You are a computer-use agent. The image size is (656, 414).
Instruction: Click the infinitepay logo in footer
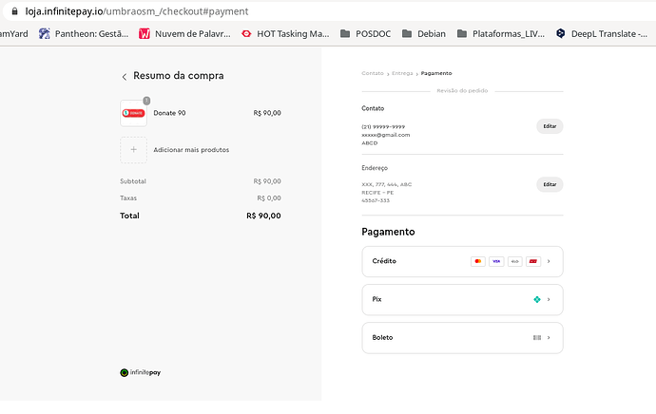pyautogui.click(x=140, y=372)
